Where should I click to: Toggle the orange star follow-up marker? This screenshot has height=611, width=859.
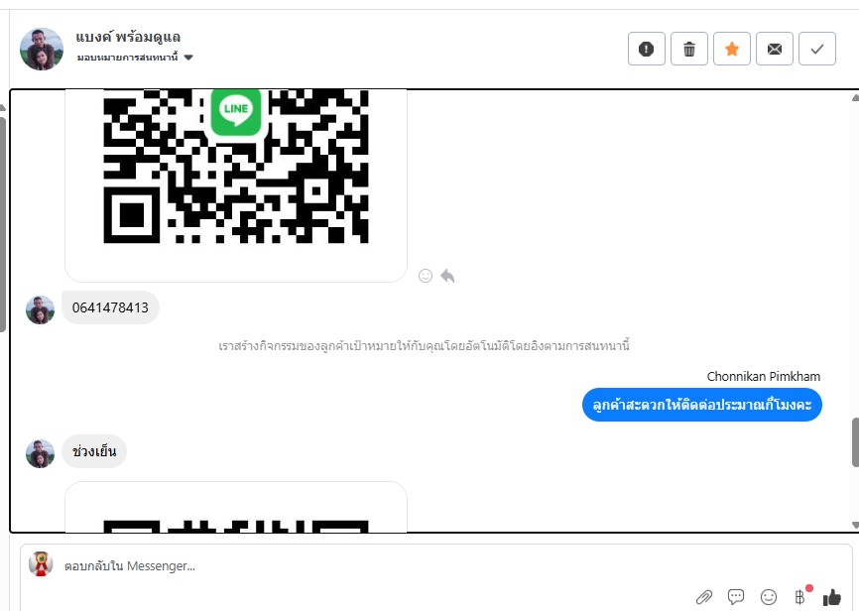pos(732,49)
